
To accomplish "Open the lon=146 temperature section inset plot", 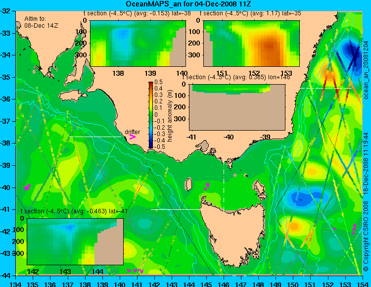I will pyautogui.click(x=237, y=107).
